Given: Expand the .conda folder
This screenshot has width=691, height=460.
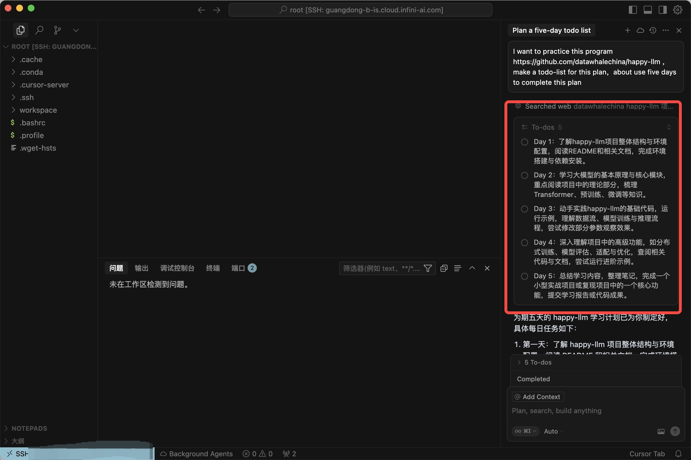Looking at the screenshot, I should tap(49, 72).
